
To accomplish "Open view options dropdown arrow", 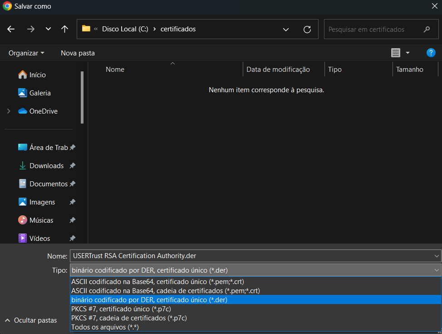I will (x=408, y=53).
